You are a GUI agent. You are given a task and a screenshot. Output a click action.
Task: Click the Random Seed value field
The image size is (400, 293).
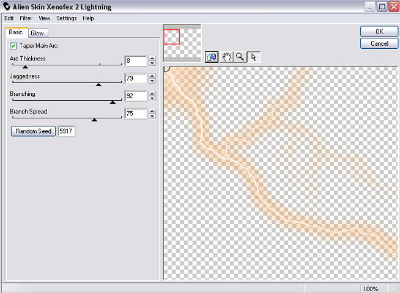tap(66, 131)
